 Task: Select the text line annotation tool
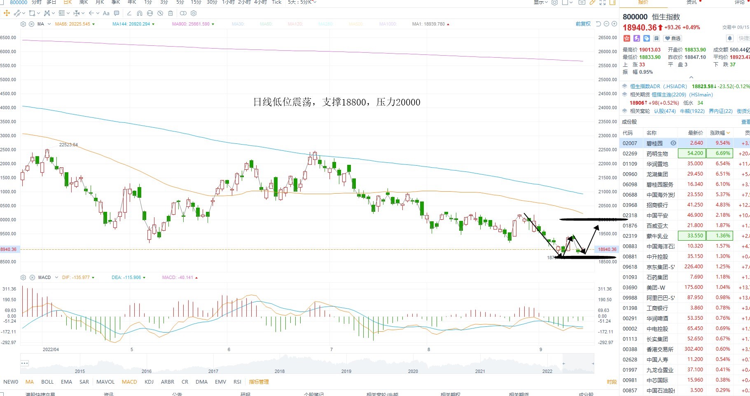[x=62, y=13]
